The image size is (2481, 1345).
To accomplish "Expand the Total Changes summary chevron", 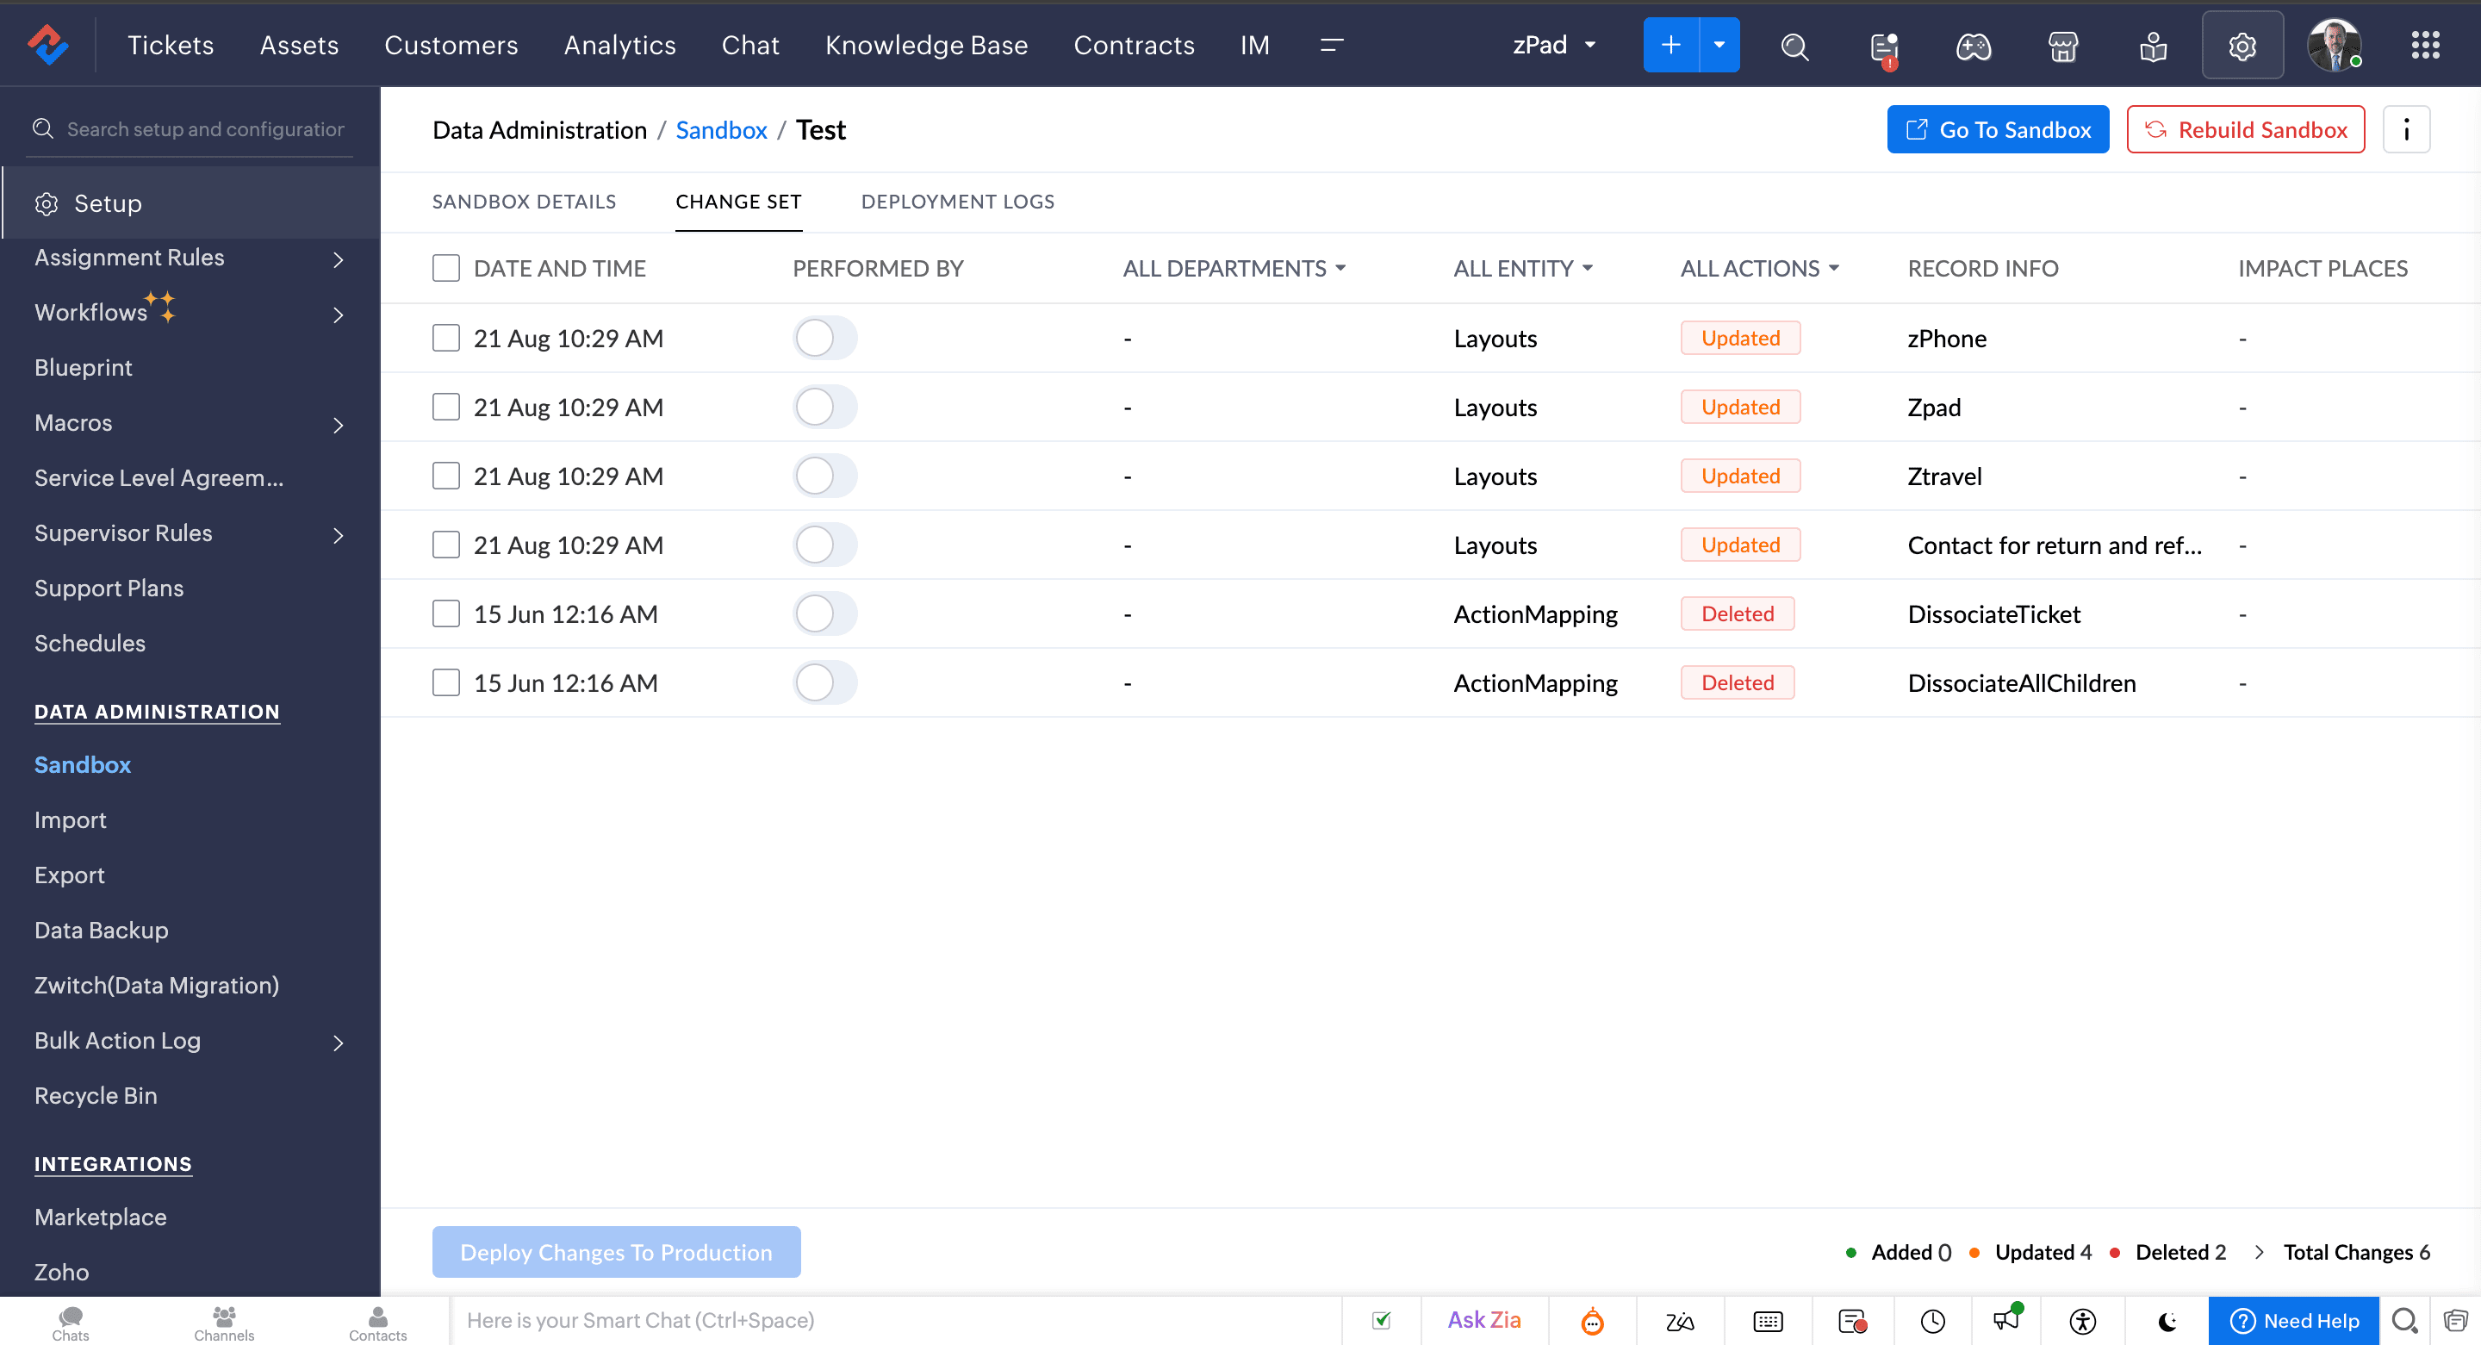I will click(x=2259, y=1252).
